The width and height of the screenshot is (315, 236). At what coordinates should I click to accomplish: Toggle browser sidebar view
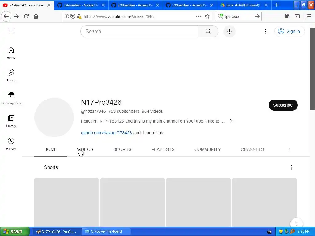click(x=297, y=16)
